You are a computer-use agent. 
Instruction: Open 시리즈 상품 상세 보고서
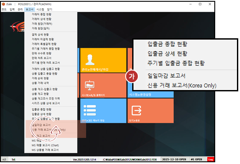(46, 103)
